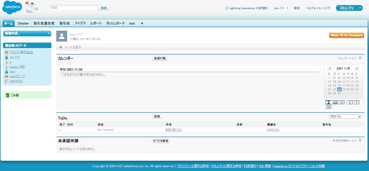Click the search input field
This screenshot has width=369, height=171.
(x=73, y=8)
